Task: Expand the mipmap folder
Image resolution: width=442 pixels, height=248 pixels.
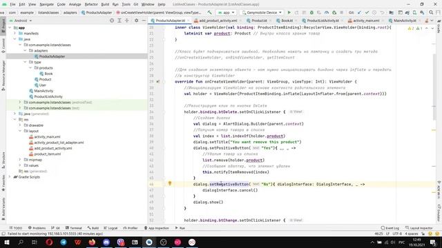Action: pos(20,160)
